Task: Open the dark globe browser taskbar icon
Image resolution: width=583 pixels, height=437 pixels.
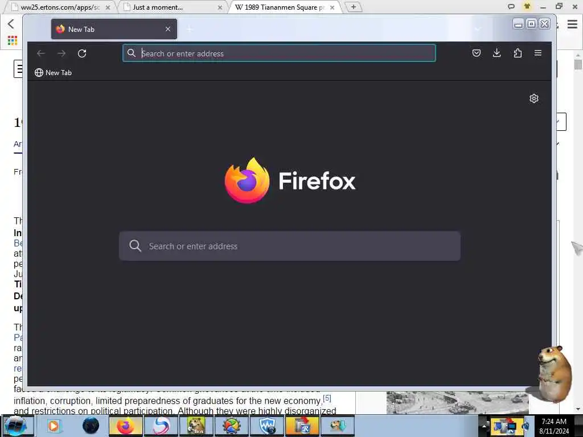Action: (x=91, y=426)
